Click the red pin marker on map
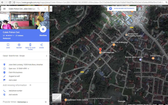This screenshot has width=168, height=105. [100, 50]
